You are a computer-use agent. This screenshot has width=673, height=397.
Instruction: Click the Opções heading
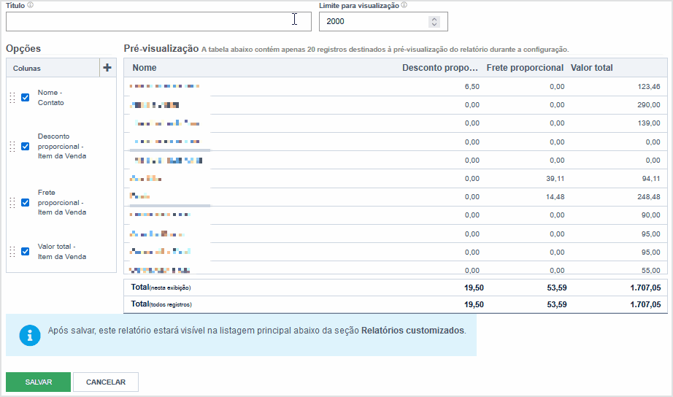pos(23,48)
